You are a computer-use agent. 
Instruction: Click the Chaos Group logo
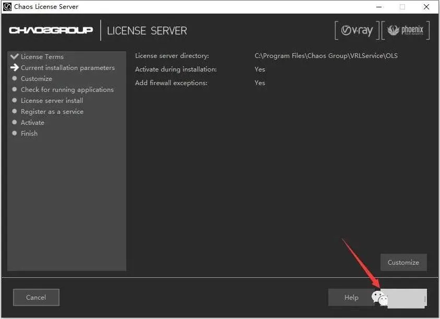51,30
